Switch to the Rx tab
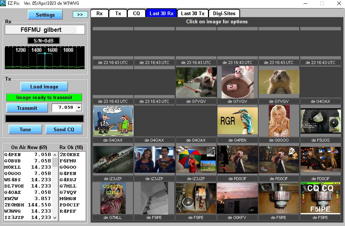 99,13
